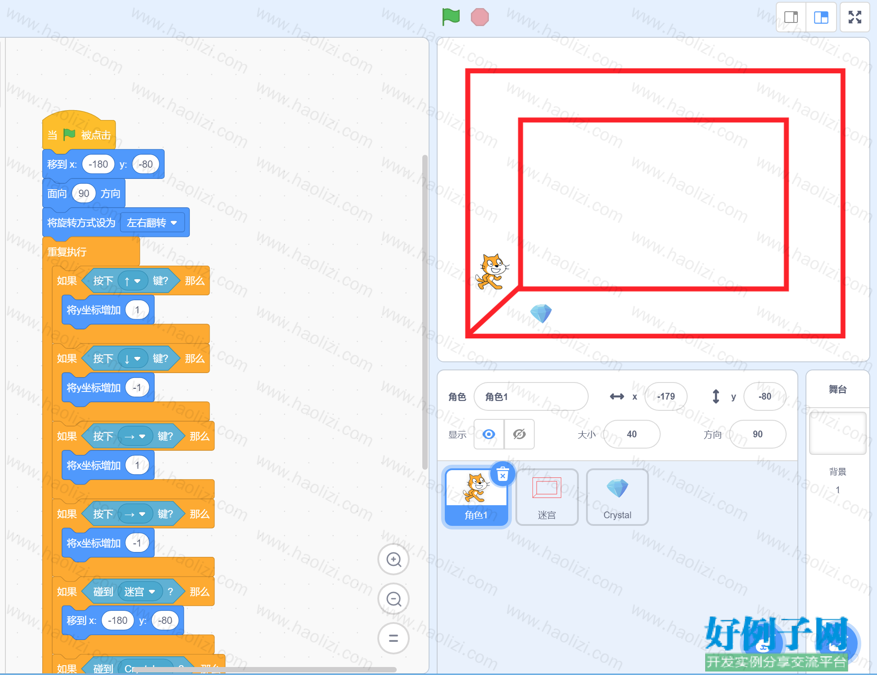Open key dropdown above 将x坐标增加 -1

point(135,514)
